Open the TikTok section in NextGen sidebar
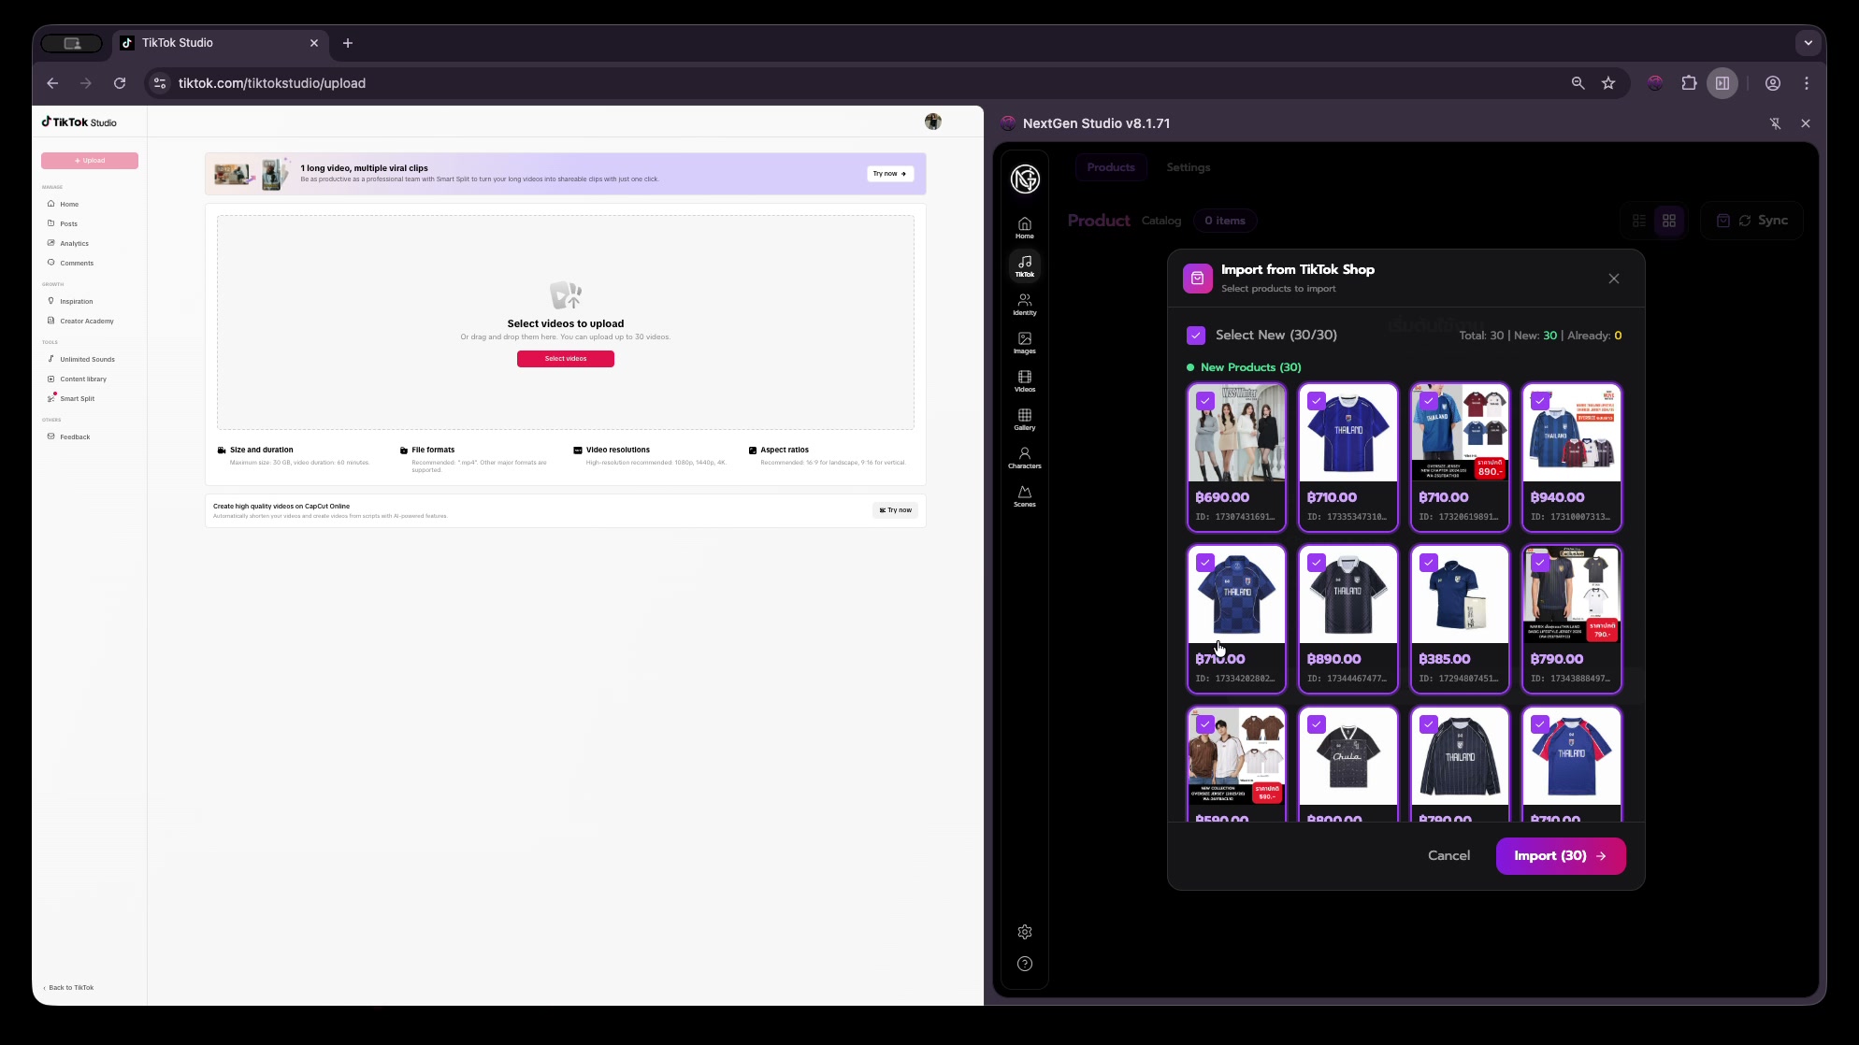Screen dimensions: 1859x1045 [x=1025, y=266]
